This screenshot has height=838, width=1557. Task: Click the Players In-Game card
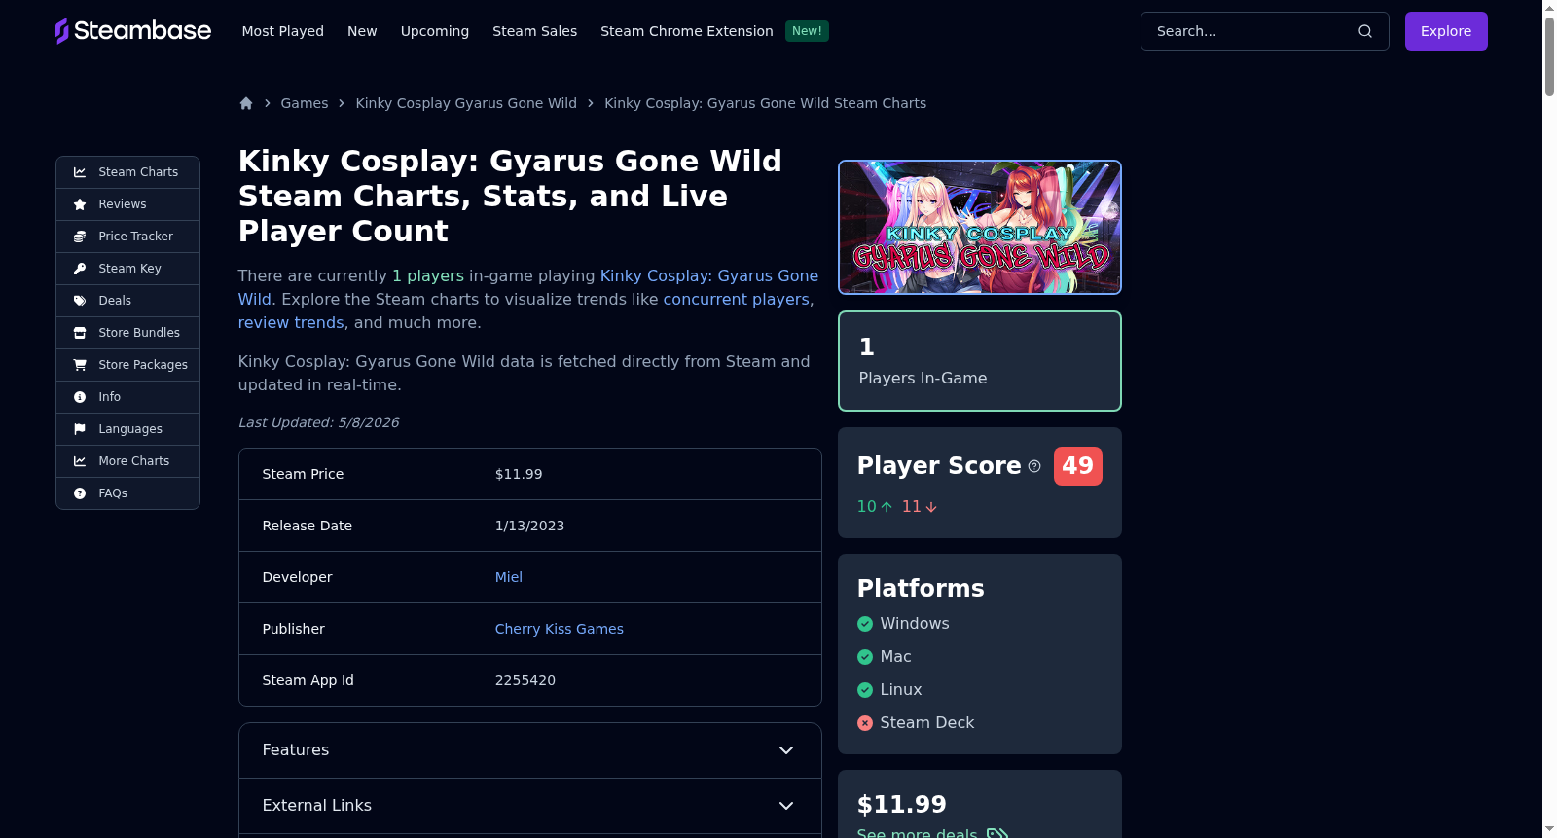coord(980,361)
